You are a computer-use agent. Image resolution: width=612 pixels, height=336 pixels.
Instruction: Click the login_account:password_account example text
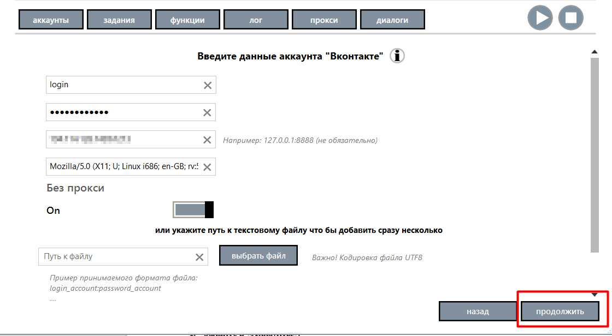(x=105, y=289)
